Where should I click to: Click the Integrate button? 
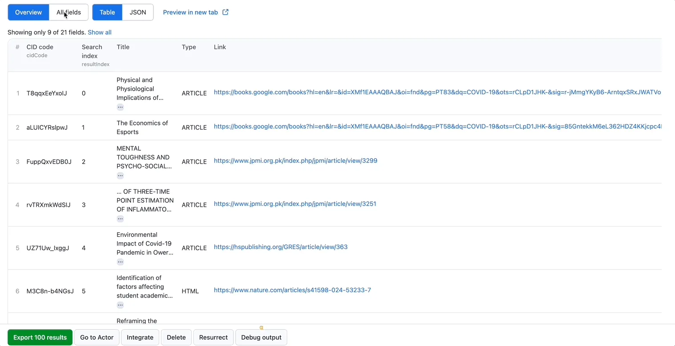[x=140, y=337]
